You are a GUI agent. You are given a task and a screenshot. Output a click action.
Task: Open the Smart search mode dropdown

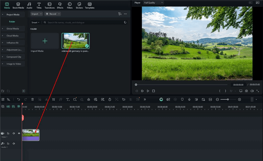point(36,22)
